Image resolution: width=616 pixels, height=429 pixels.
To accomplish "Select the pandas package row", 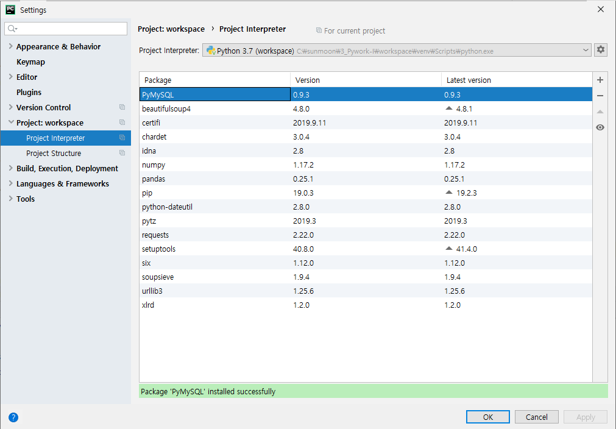I will [366, 179].
